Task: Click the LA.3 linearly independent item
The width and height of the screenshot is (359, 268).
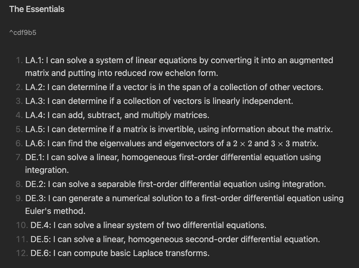Action: [x=159, y=101]
